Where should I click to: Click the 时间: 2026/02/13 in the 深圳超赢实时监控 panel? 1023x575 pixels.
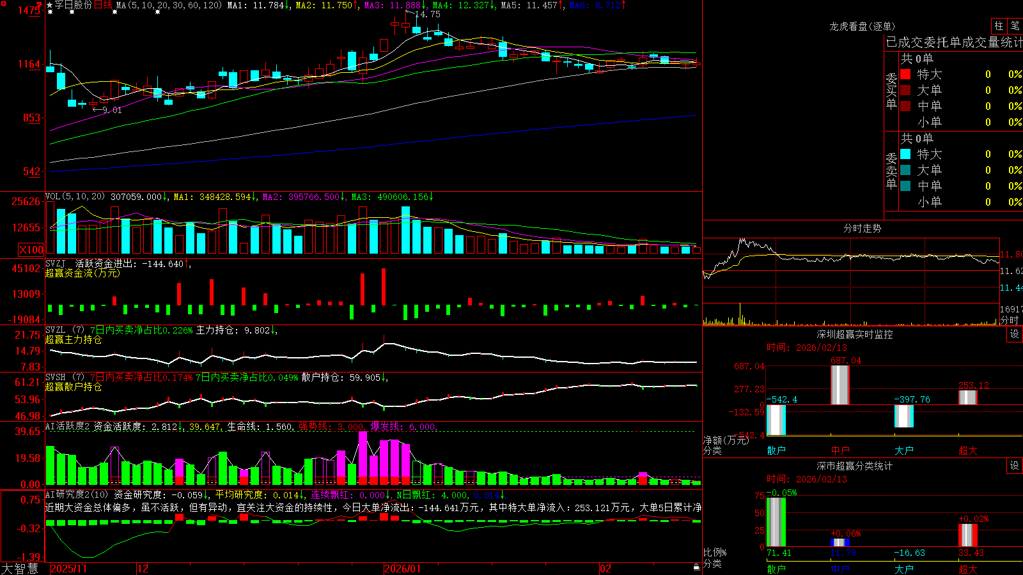click(806, 348)
